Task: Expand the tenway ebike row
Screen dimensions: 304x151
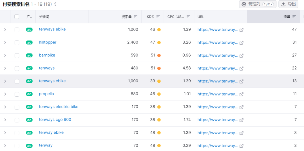Action: click(x=5, y=133)
